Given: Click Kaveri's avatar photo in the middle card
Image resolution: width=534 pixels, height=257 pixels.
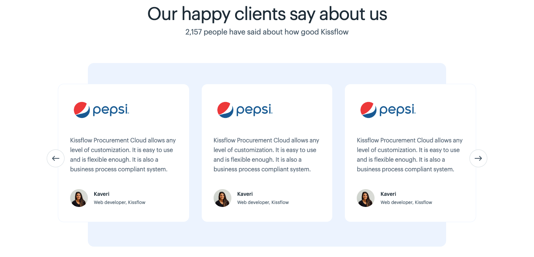Looking at the screenshot, I should (222, 198).
